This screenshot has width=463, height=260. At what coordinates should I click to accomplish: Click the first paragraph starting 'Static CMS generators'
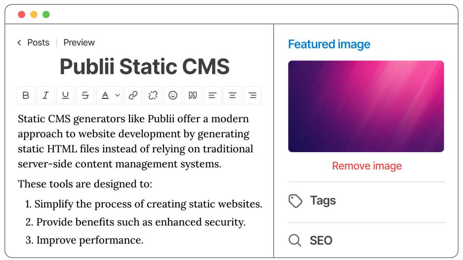tap(136, 141)
